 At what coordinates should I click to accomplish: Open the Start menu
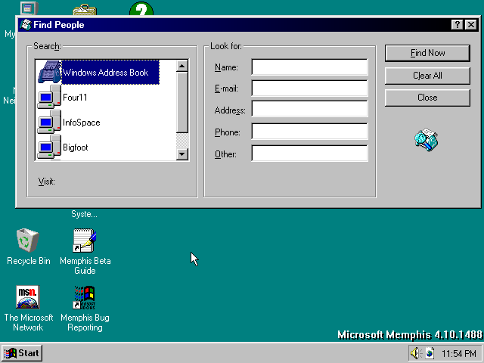coord(22,353)
